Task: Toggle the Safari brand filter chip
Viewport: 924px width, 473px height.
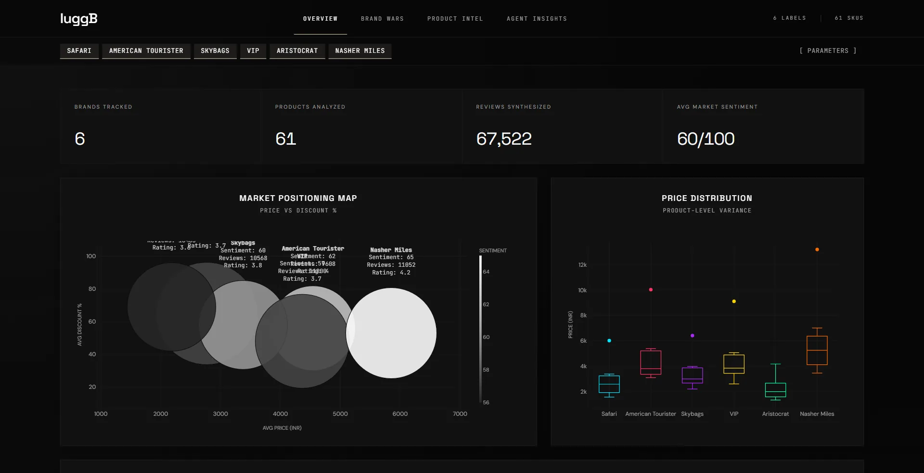Action: tap(79, 51)
